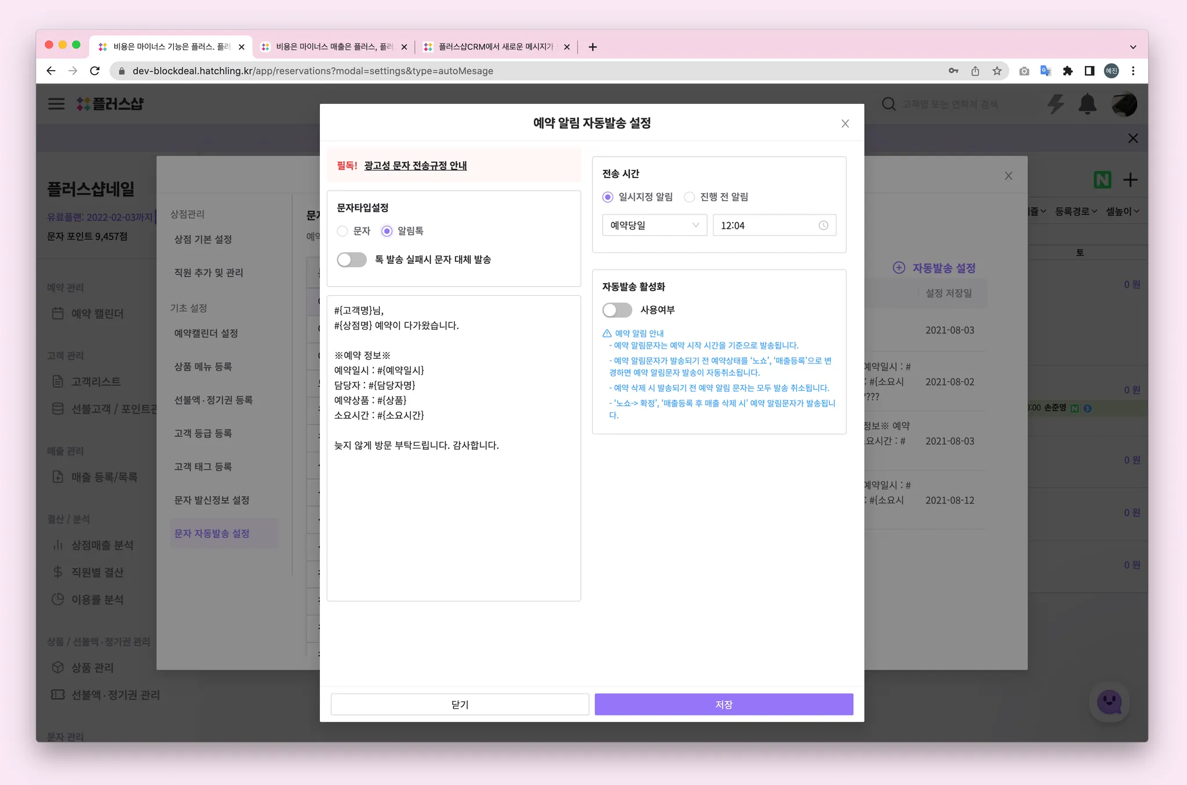Select the 문자 radio button
The width and height of the screenshot is (1187, 785).
(343, 231)
